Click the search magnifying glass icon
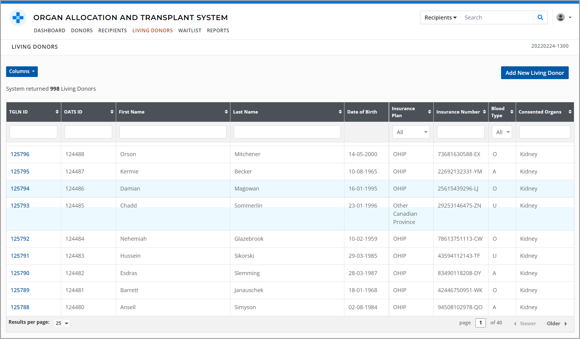 [540, 17]
